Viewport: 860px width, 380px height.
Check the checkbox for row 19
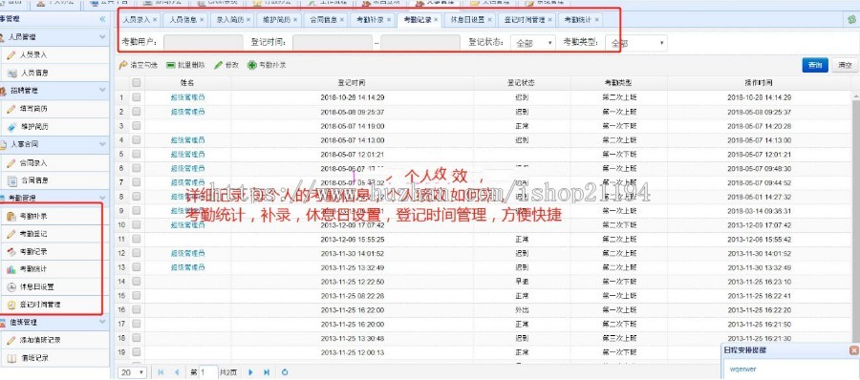pos(137,352)
